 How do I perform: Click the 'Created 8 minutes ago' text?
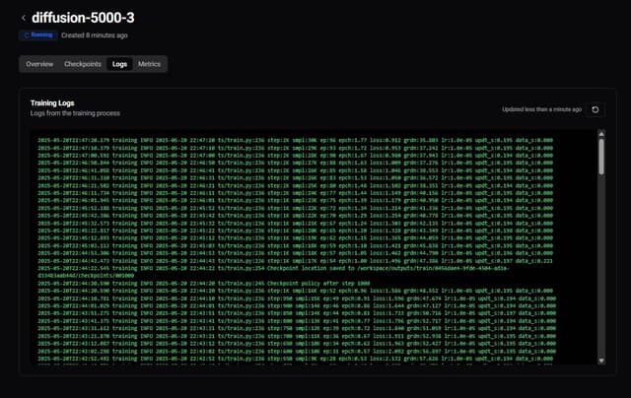(x=95, y=35)
